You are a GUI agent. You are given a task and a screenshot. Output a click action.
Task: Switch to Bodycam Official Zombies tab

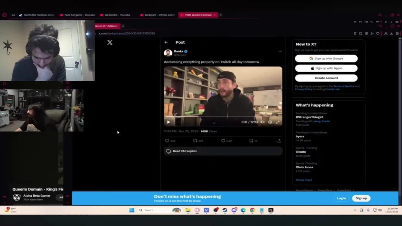click(158, 15)
